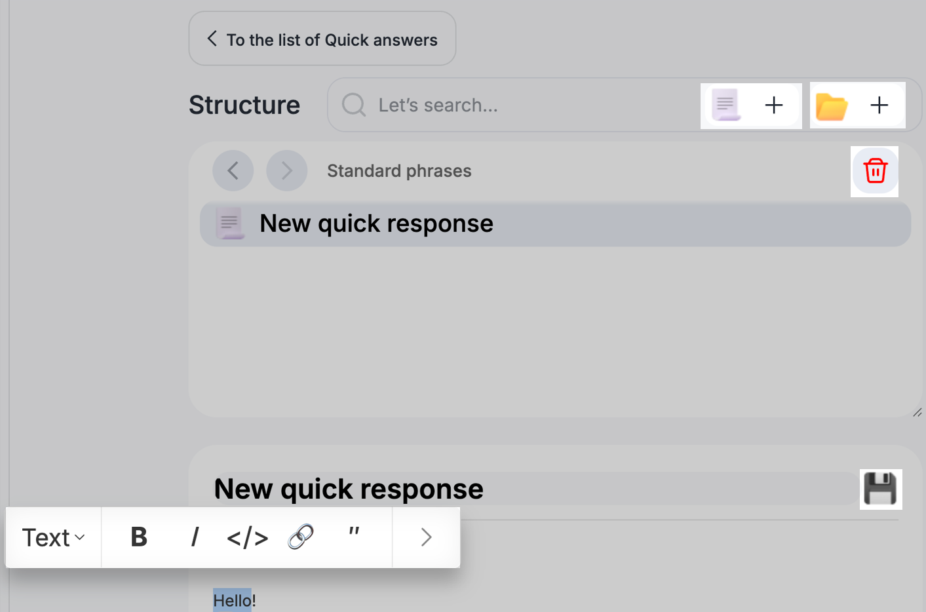Screen dimensions: 926x612
Task: Open the Text style dropdown
Action: pyautogui.click(x=53, y=537)
